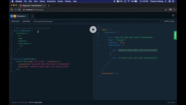This screenshot has width=186, height=105.
Task: Click the "Voyager" name value in response
Action: click(x=121, y=40)
